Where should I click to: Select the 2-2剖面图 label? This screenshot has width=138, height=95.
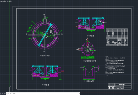coord(46,85)
